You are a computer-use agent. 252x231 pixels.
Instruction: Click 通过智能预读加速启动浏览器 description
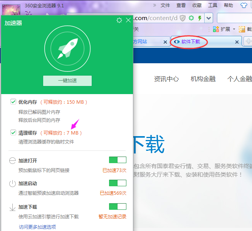point(49,193)
